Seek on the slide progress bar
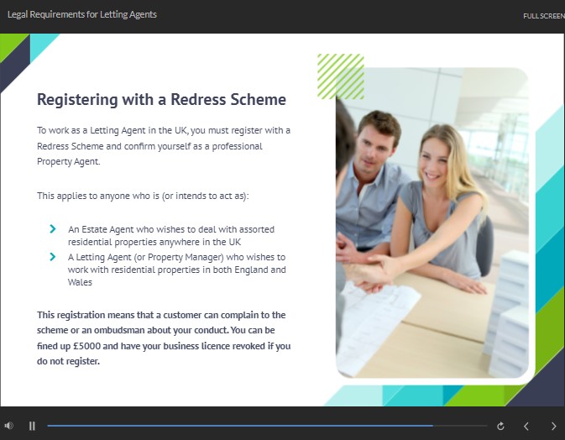The image size is (565, 440). (x=267, y=426)
